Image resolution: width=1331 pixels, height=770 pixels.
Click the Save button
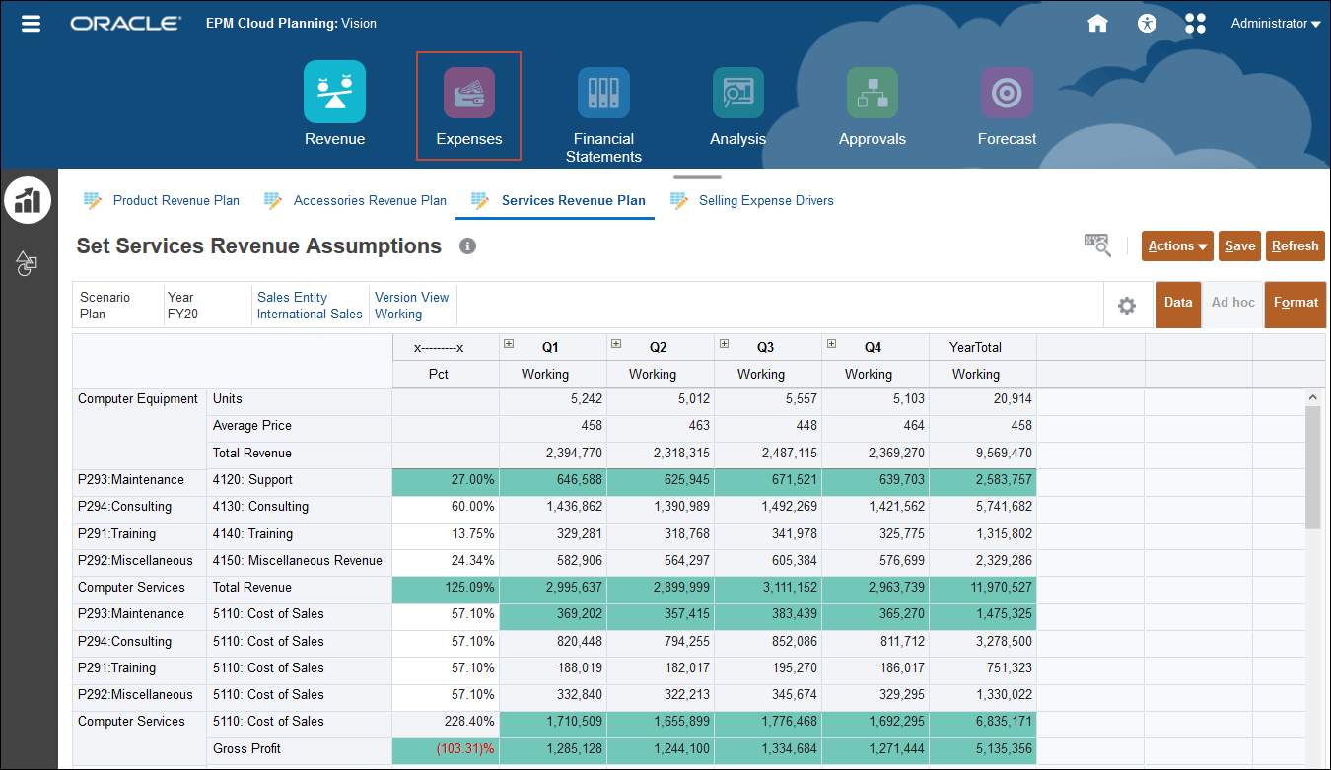(x=1239, y=246)
